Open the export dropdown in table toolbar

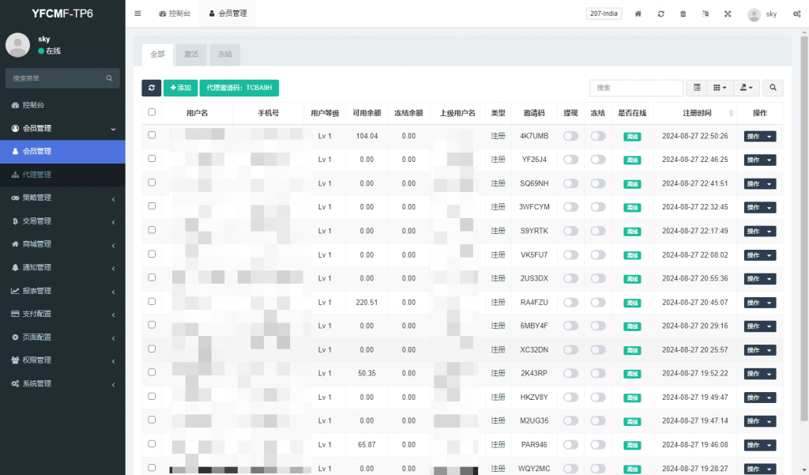click(x=747, y=88)
